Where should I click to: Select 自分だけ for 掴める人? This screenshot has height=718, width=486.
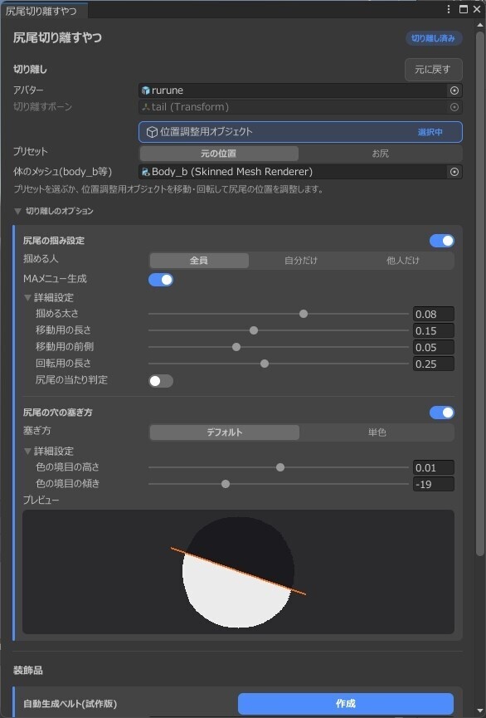[x=301, y=261]
